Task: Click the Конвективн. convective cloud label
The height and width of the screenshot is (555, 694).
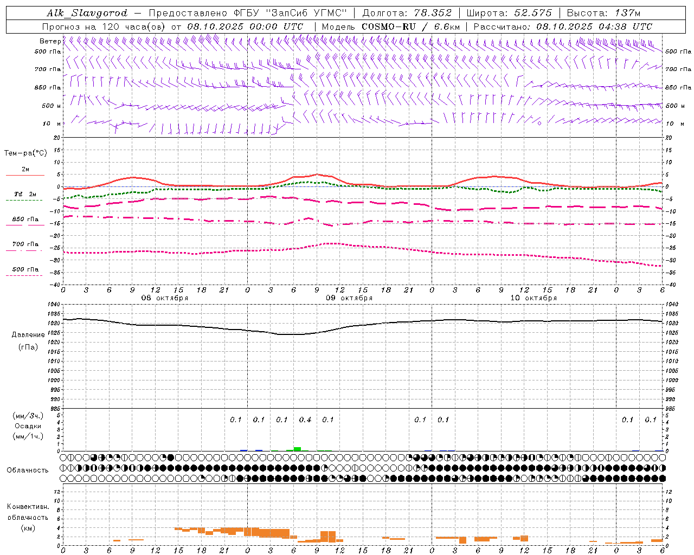Action: pos(28,507)
